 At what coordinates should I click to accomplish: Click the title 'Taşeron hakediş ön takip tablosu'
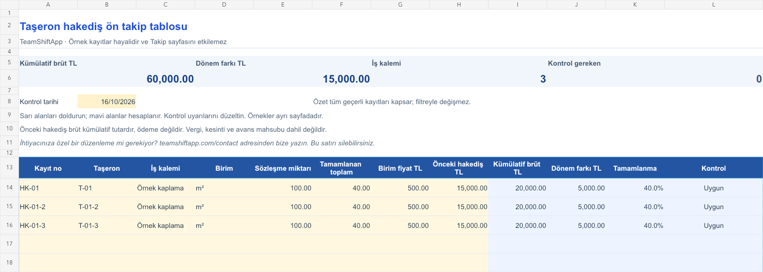click(x=103, y=26)
